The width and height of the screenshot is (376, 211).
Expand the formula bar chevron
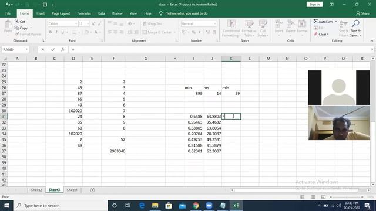tap(372, 49)
